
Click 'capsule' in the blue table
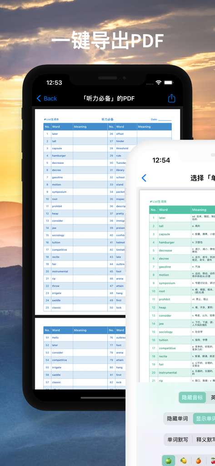[57, 148]
